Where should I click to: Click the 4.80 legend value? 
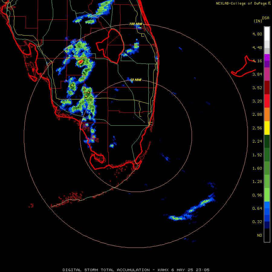pos(257,34)
